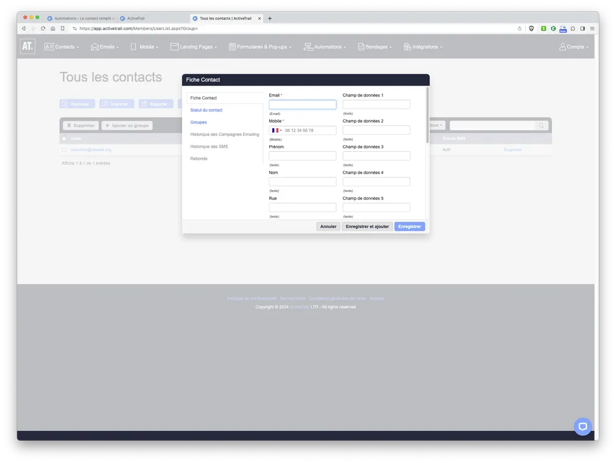Select the Mobile phone icon in navbar
The height and width of the screenshot is (463, 616).
pos(134,46)
